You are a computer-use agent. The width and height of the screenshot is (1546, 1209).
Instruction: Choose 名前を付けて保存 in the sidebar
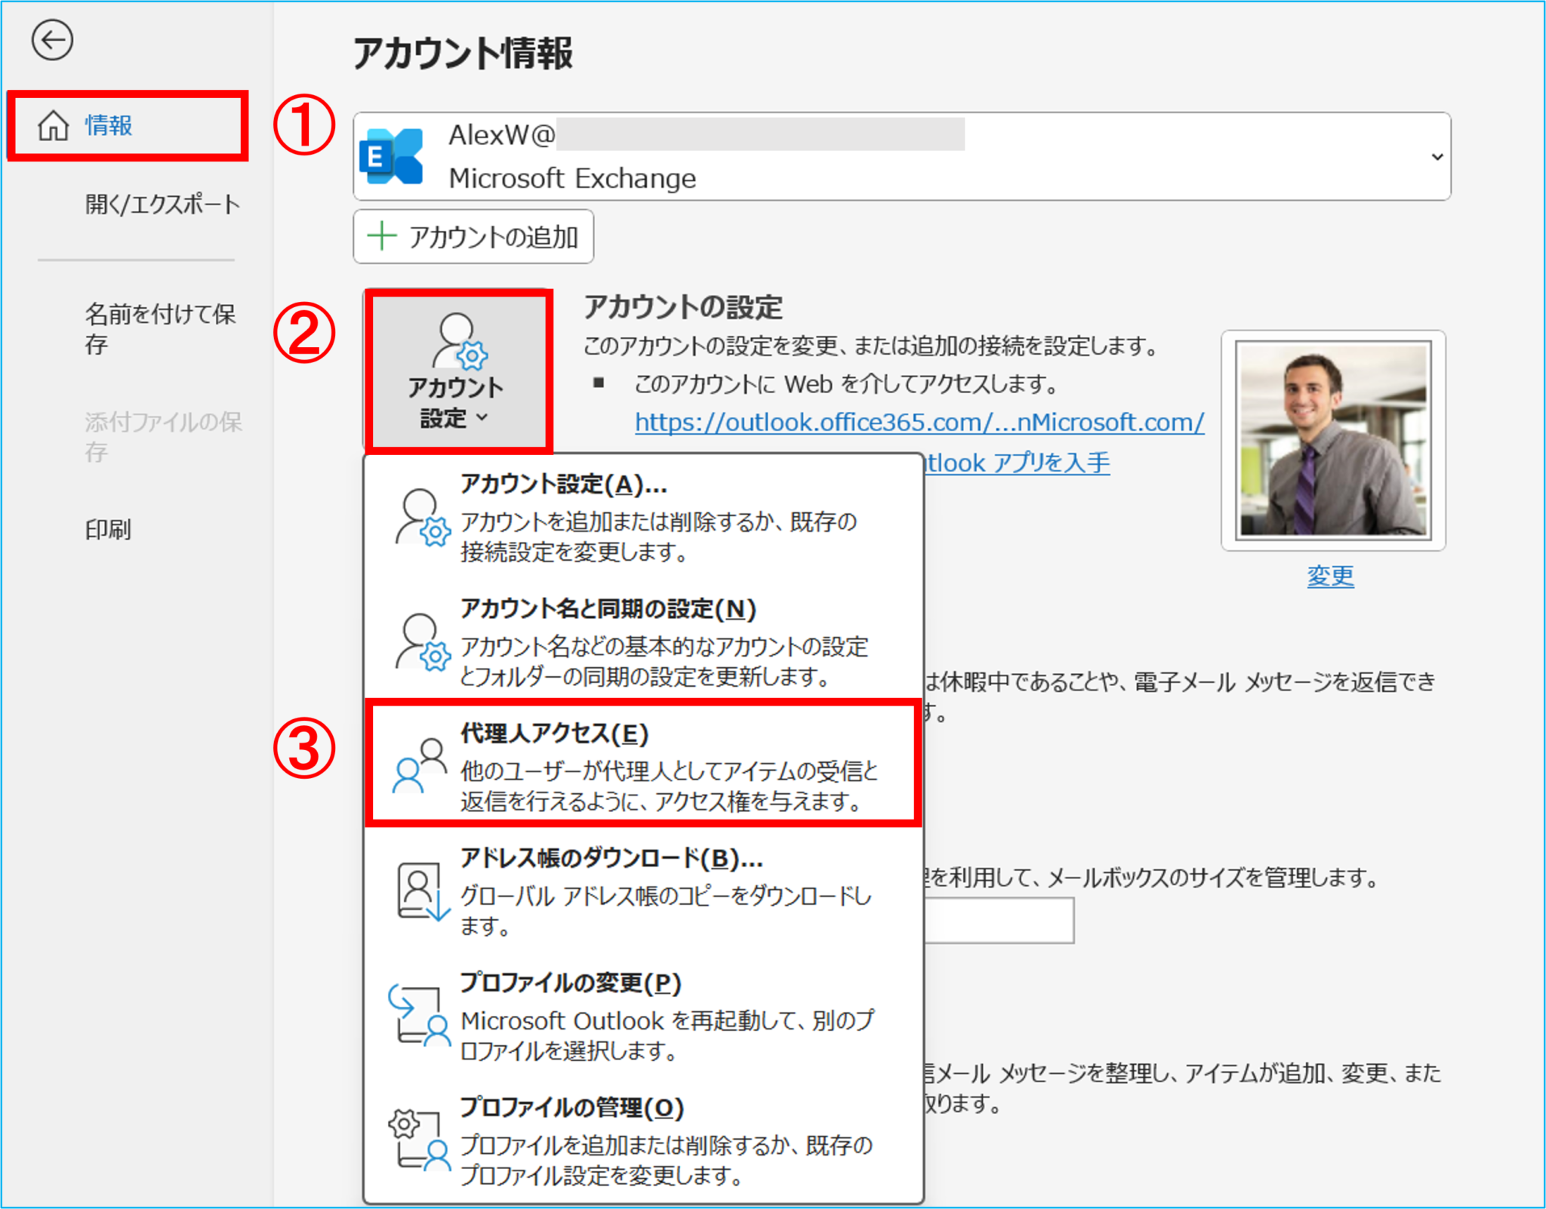coord(159,328)
